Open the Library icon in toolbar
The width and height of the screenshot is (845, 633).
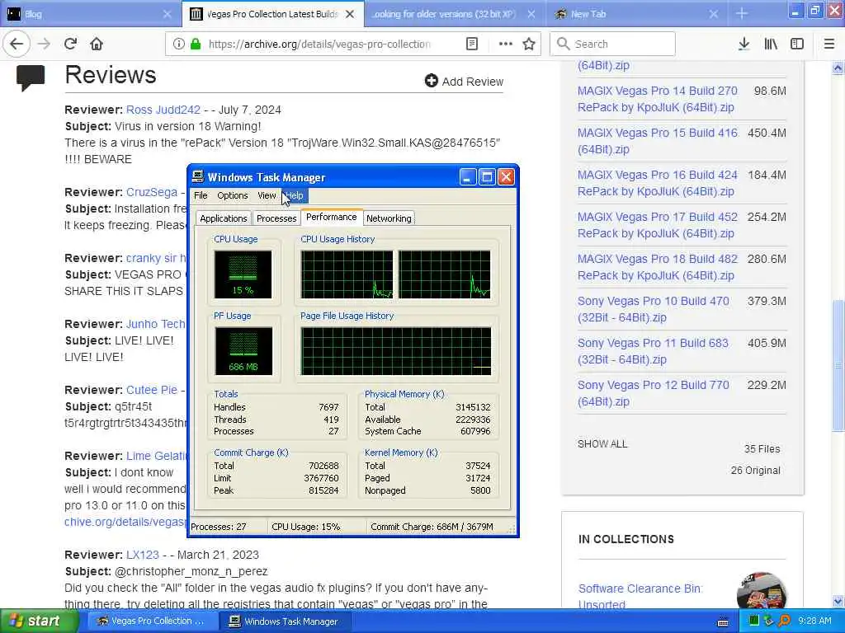coord(771,44)
